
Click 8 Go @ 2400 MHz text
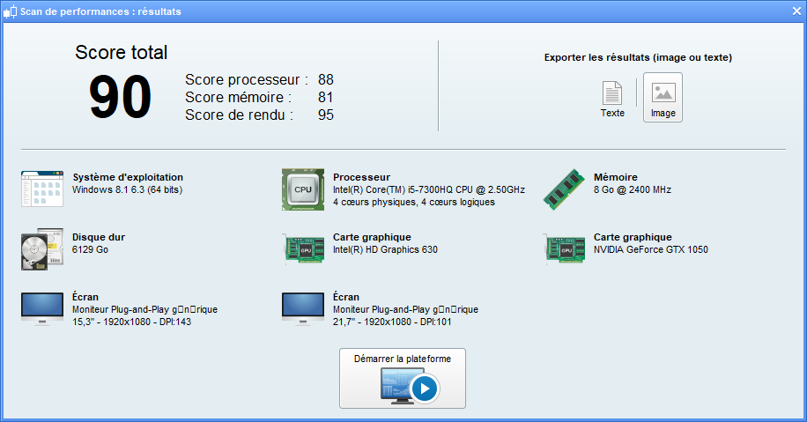pyautogui.click(x=633, y=189)
